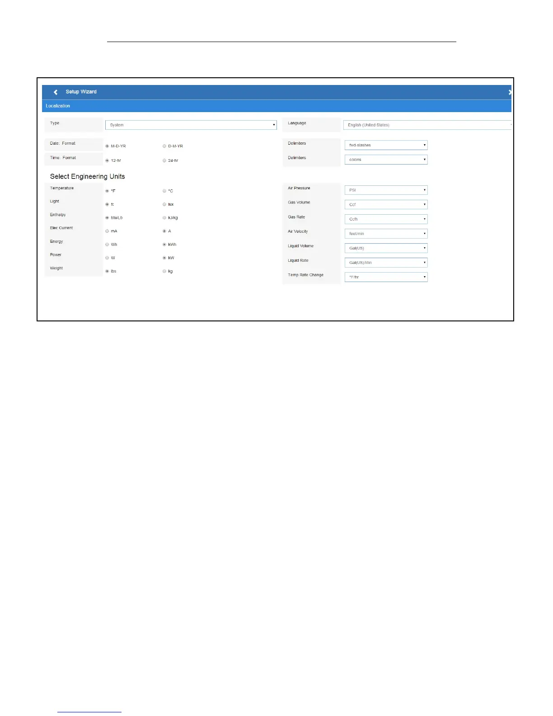
Task: Select kW for Power units
Action: tap(164, 258)
